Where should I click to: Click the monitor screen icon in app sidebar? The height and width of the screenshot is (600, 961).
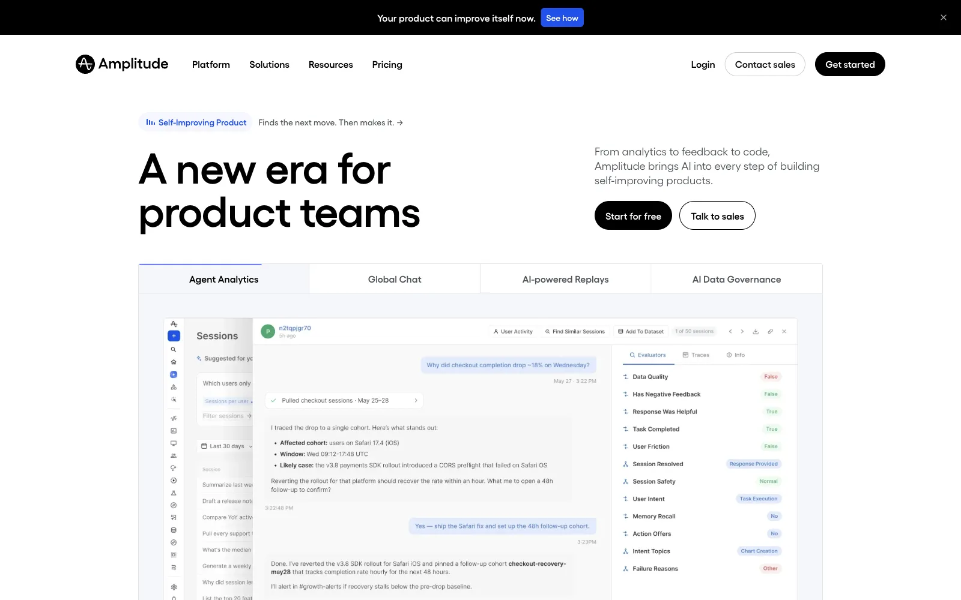point(174,443)
